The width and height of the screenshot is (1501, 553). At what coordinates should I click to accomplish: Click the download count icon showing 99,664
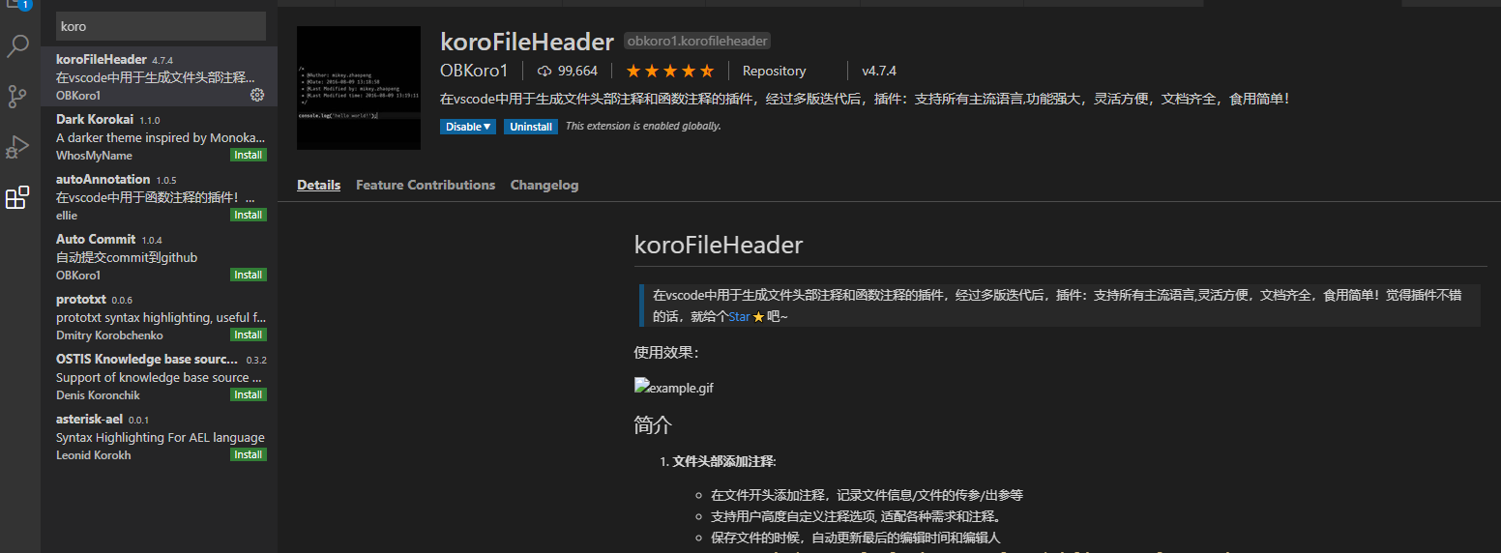click(544, 71)
